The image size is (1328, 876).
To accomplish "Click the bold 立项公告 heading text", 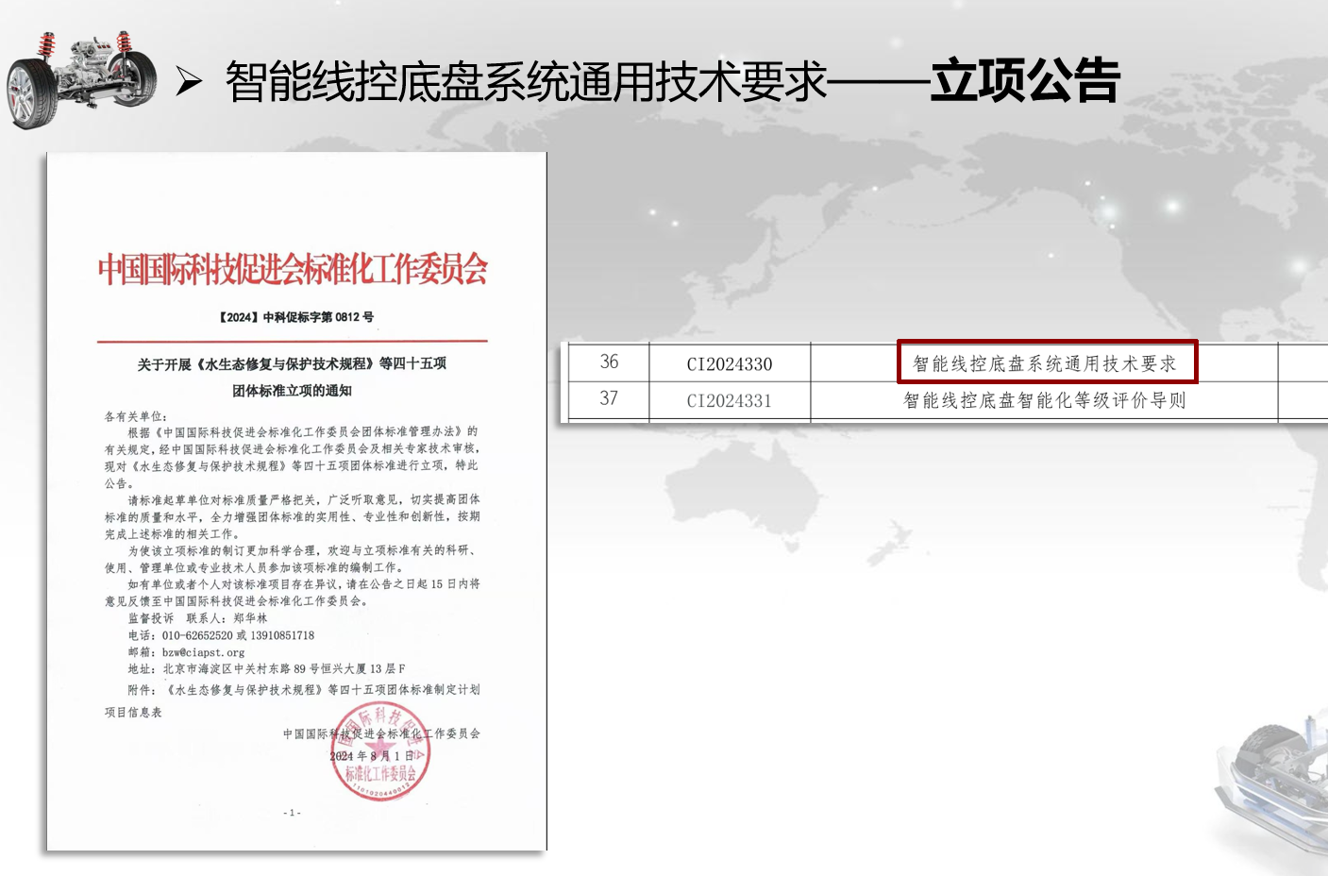I will (x=1025, y=81).
